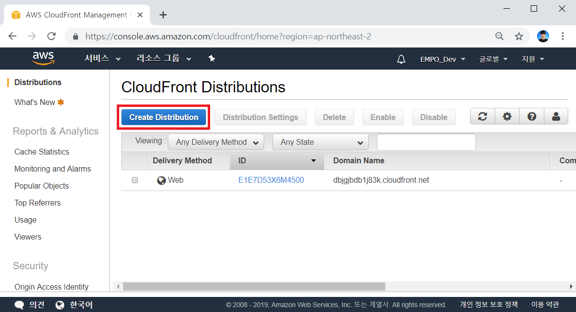Open help with the question mark icon
The height and width of the screenshot is (312, 576).
pos(532,117)
